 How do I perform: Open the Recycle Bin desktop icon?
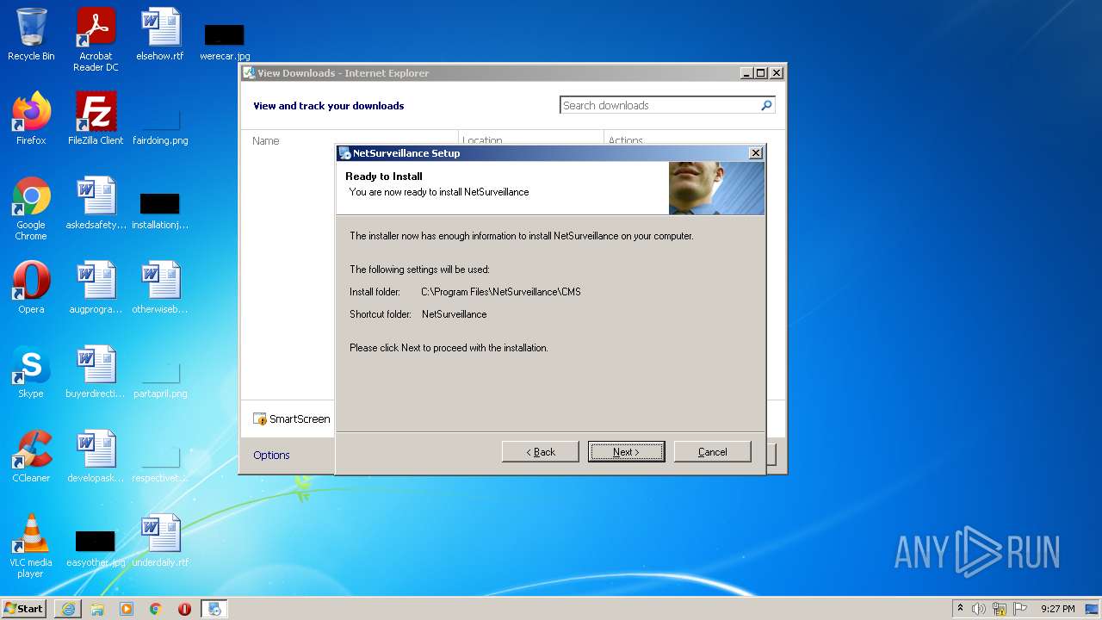tap(31, 34)
